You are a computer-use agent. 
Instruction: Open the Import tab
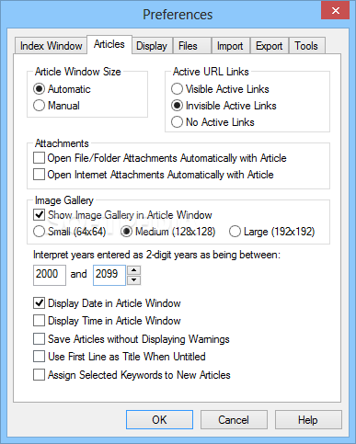(x=230, y=46)
